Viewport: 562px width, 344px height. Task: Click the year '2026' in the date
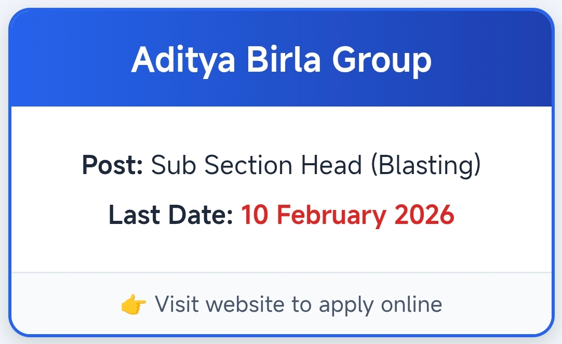point(424,215)
